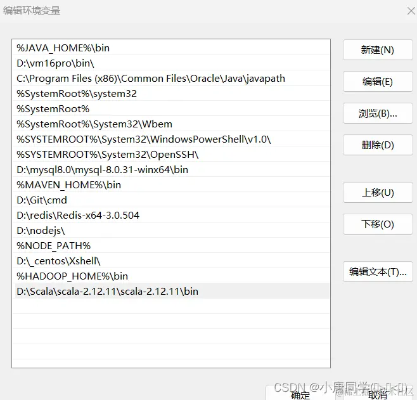The width and height of the screenshot is (417, 400).
Task: Select the %NODE_PATH% entry
Action: (x=170, y=245)
